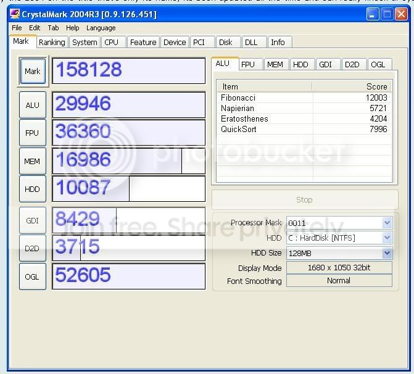
Task: Run the FPU benchmark
Action: pos(33,133)
